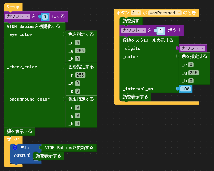Edit the _eye_color _b value 0
The image size is (214, 171).
[78, 59]
